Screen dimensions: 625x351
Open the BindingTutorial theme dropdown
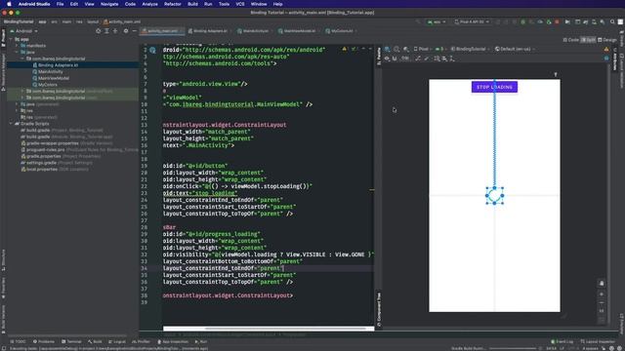point(471,49)
